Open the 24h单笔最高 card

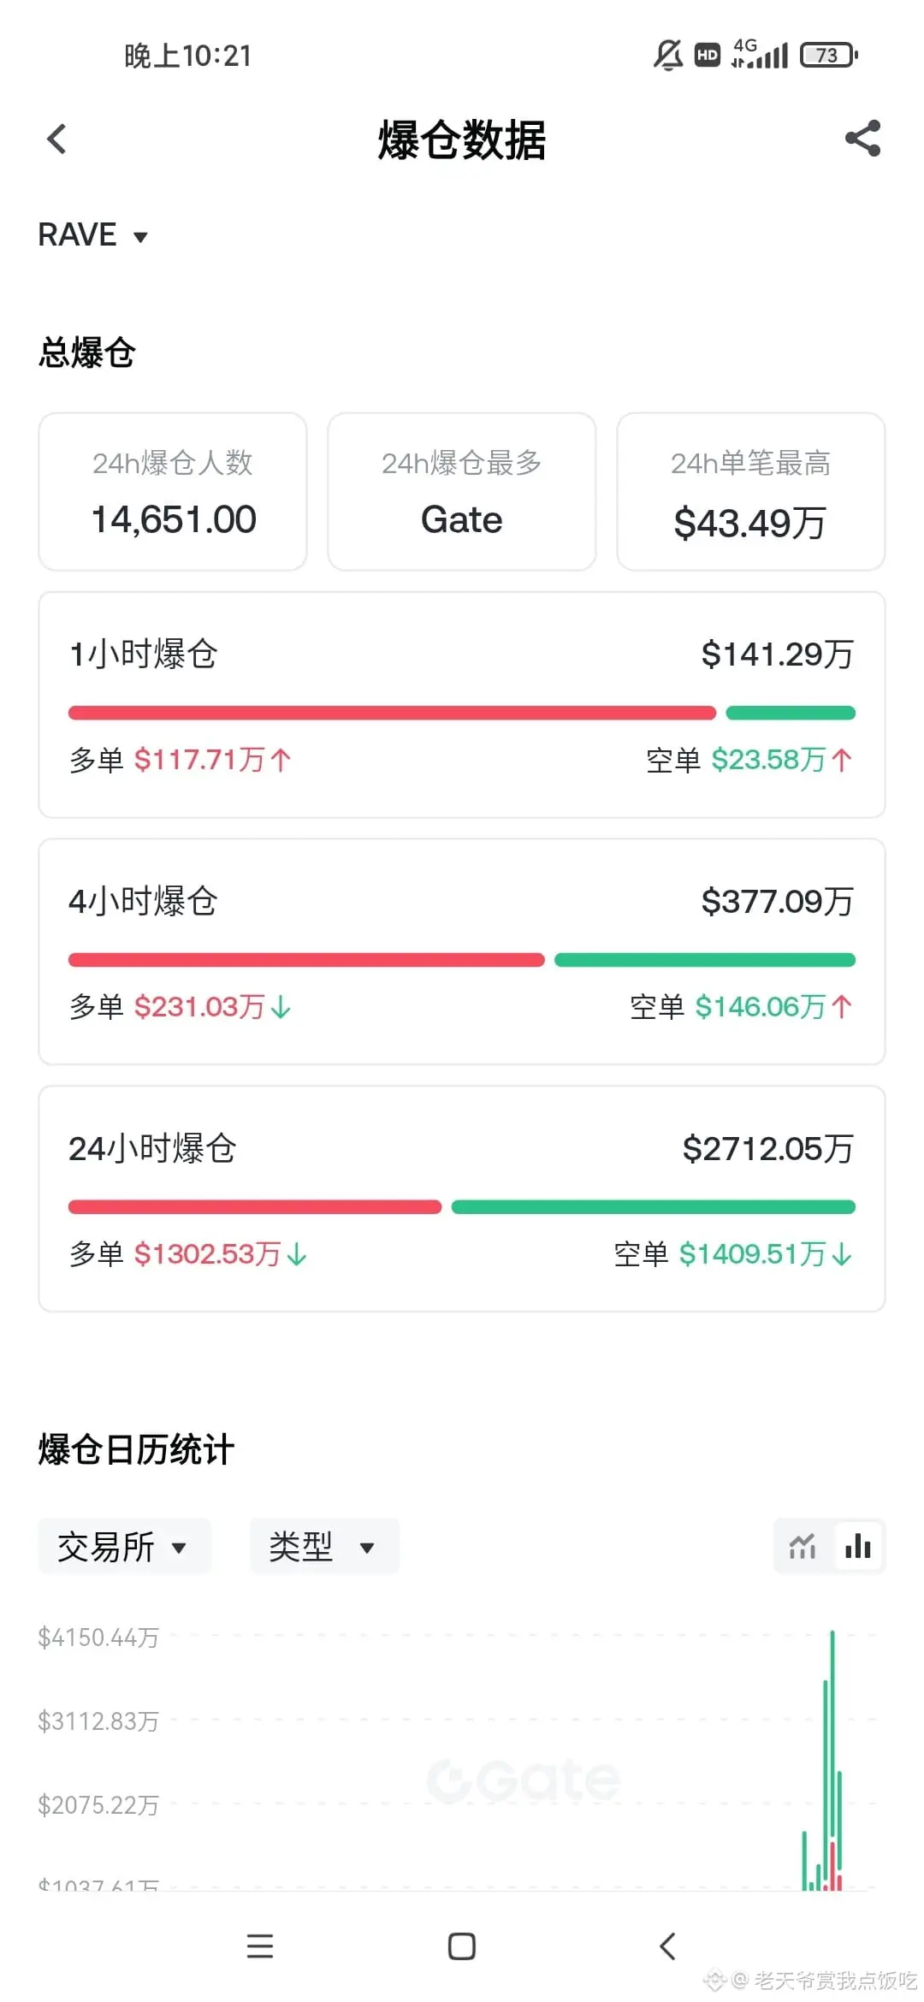pyautogui.click(x=751, y=492)
